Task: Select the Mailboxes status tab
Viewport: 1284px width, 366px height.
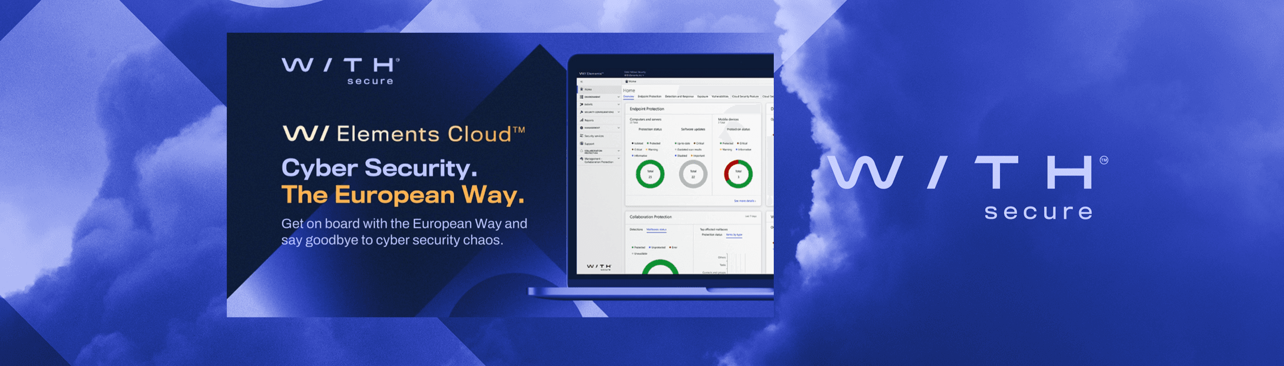Action: pyautogui.click(x=656, y=230)
